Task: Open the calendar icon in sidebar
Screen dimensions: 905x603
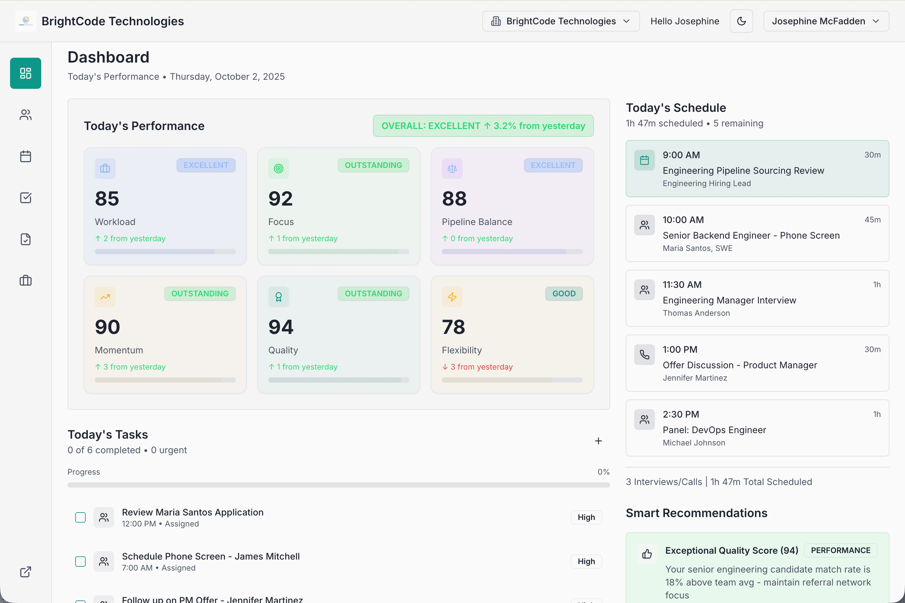Action: pyautogui.click(x=25, y=156)
